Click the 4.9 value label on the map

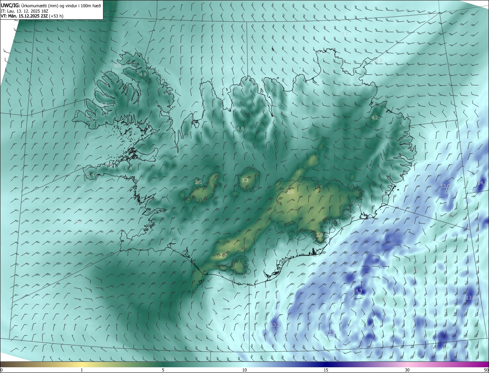[143, 75]
